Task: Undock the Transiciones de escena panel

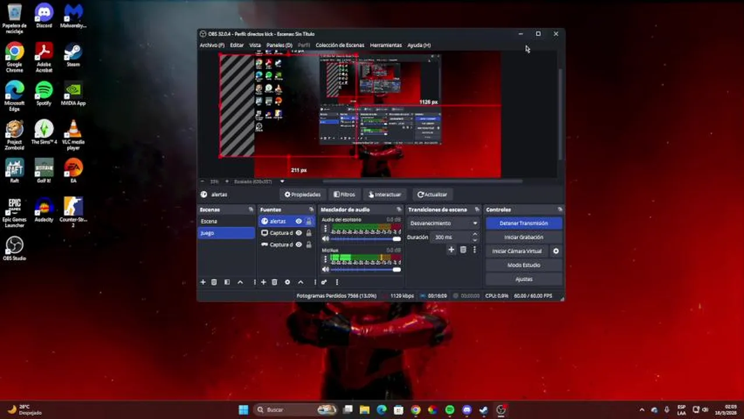Action: 477,210
